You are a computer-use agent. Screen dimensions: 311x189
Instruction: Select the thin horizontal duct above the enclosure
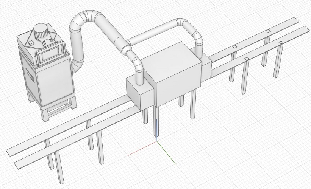[x=153, y=34]
